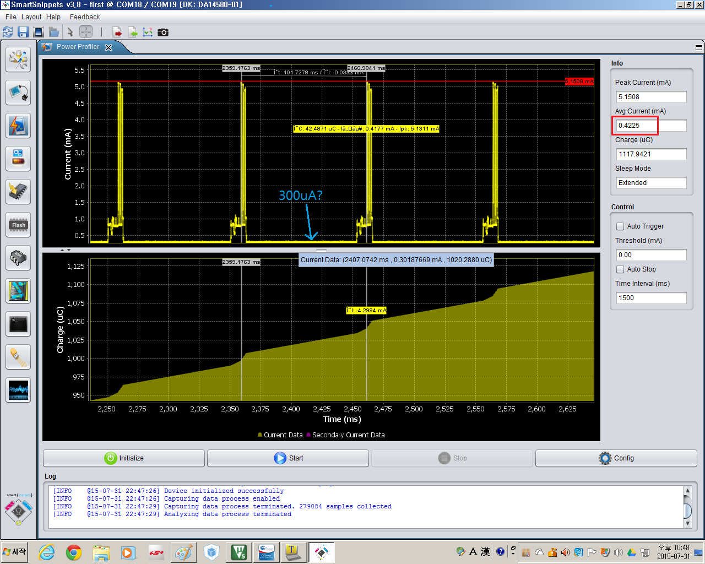The width and height of the screenshot is (705, 564).
Task: Click the Threshold (mA) input field
Action: (651, 255)
